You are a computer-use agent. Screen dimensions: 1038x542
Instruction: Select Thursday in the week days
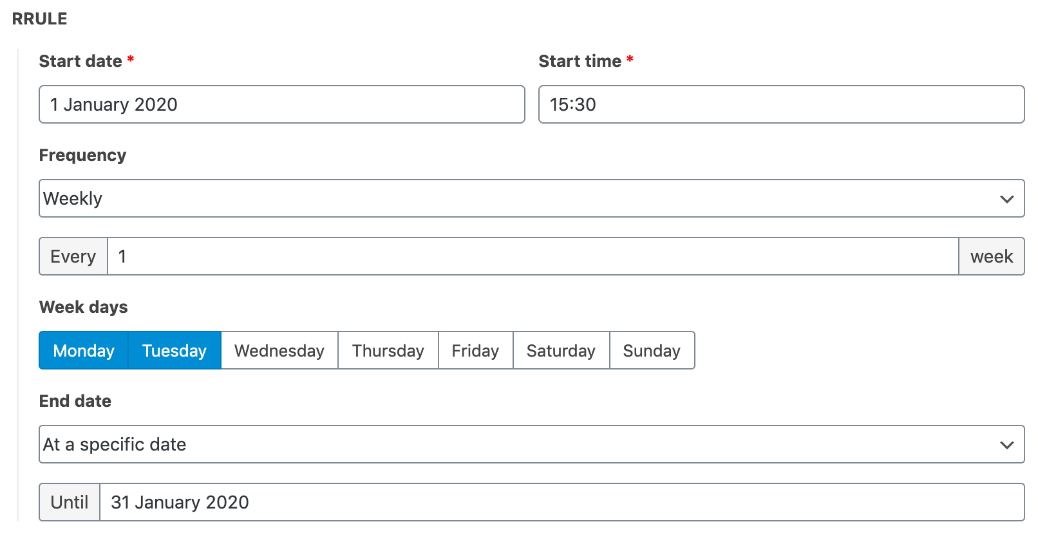click(388, 350)
